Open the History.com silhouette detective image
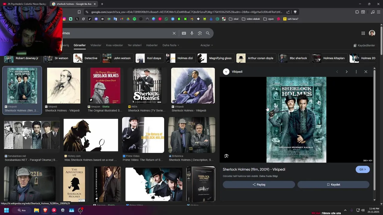383x215 pixels. 91,135
